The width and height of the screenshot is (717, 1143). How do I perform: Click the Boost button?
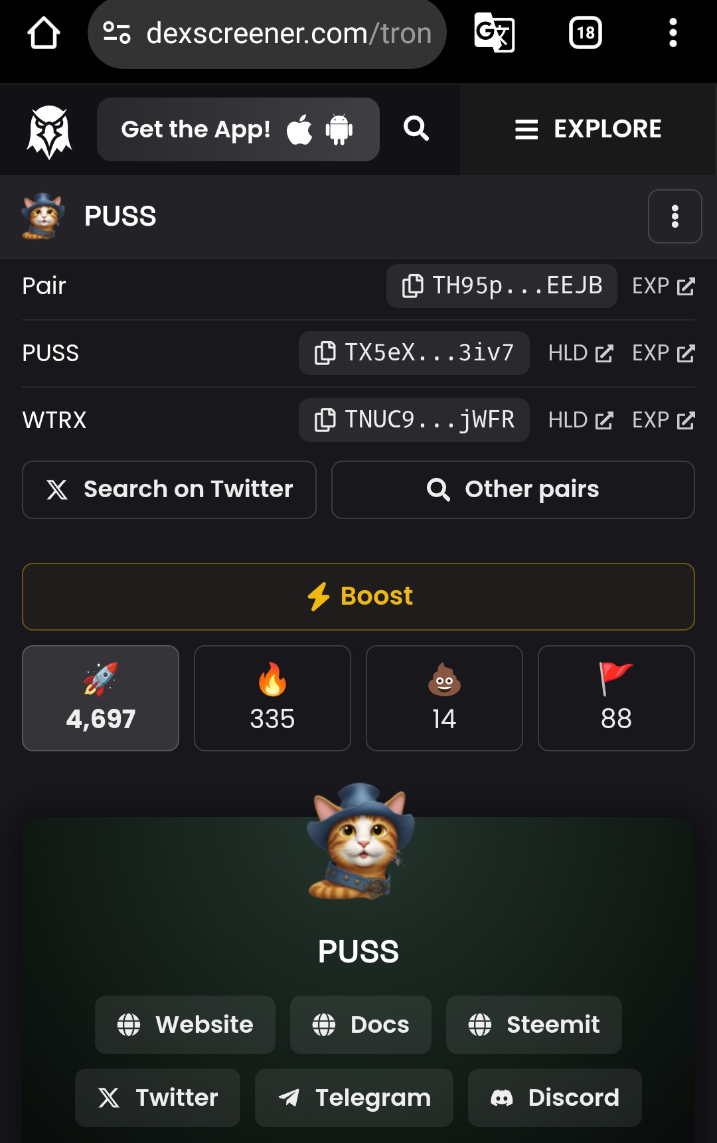click(x=358, y=597)
